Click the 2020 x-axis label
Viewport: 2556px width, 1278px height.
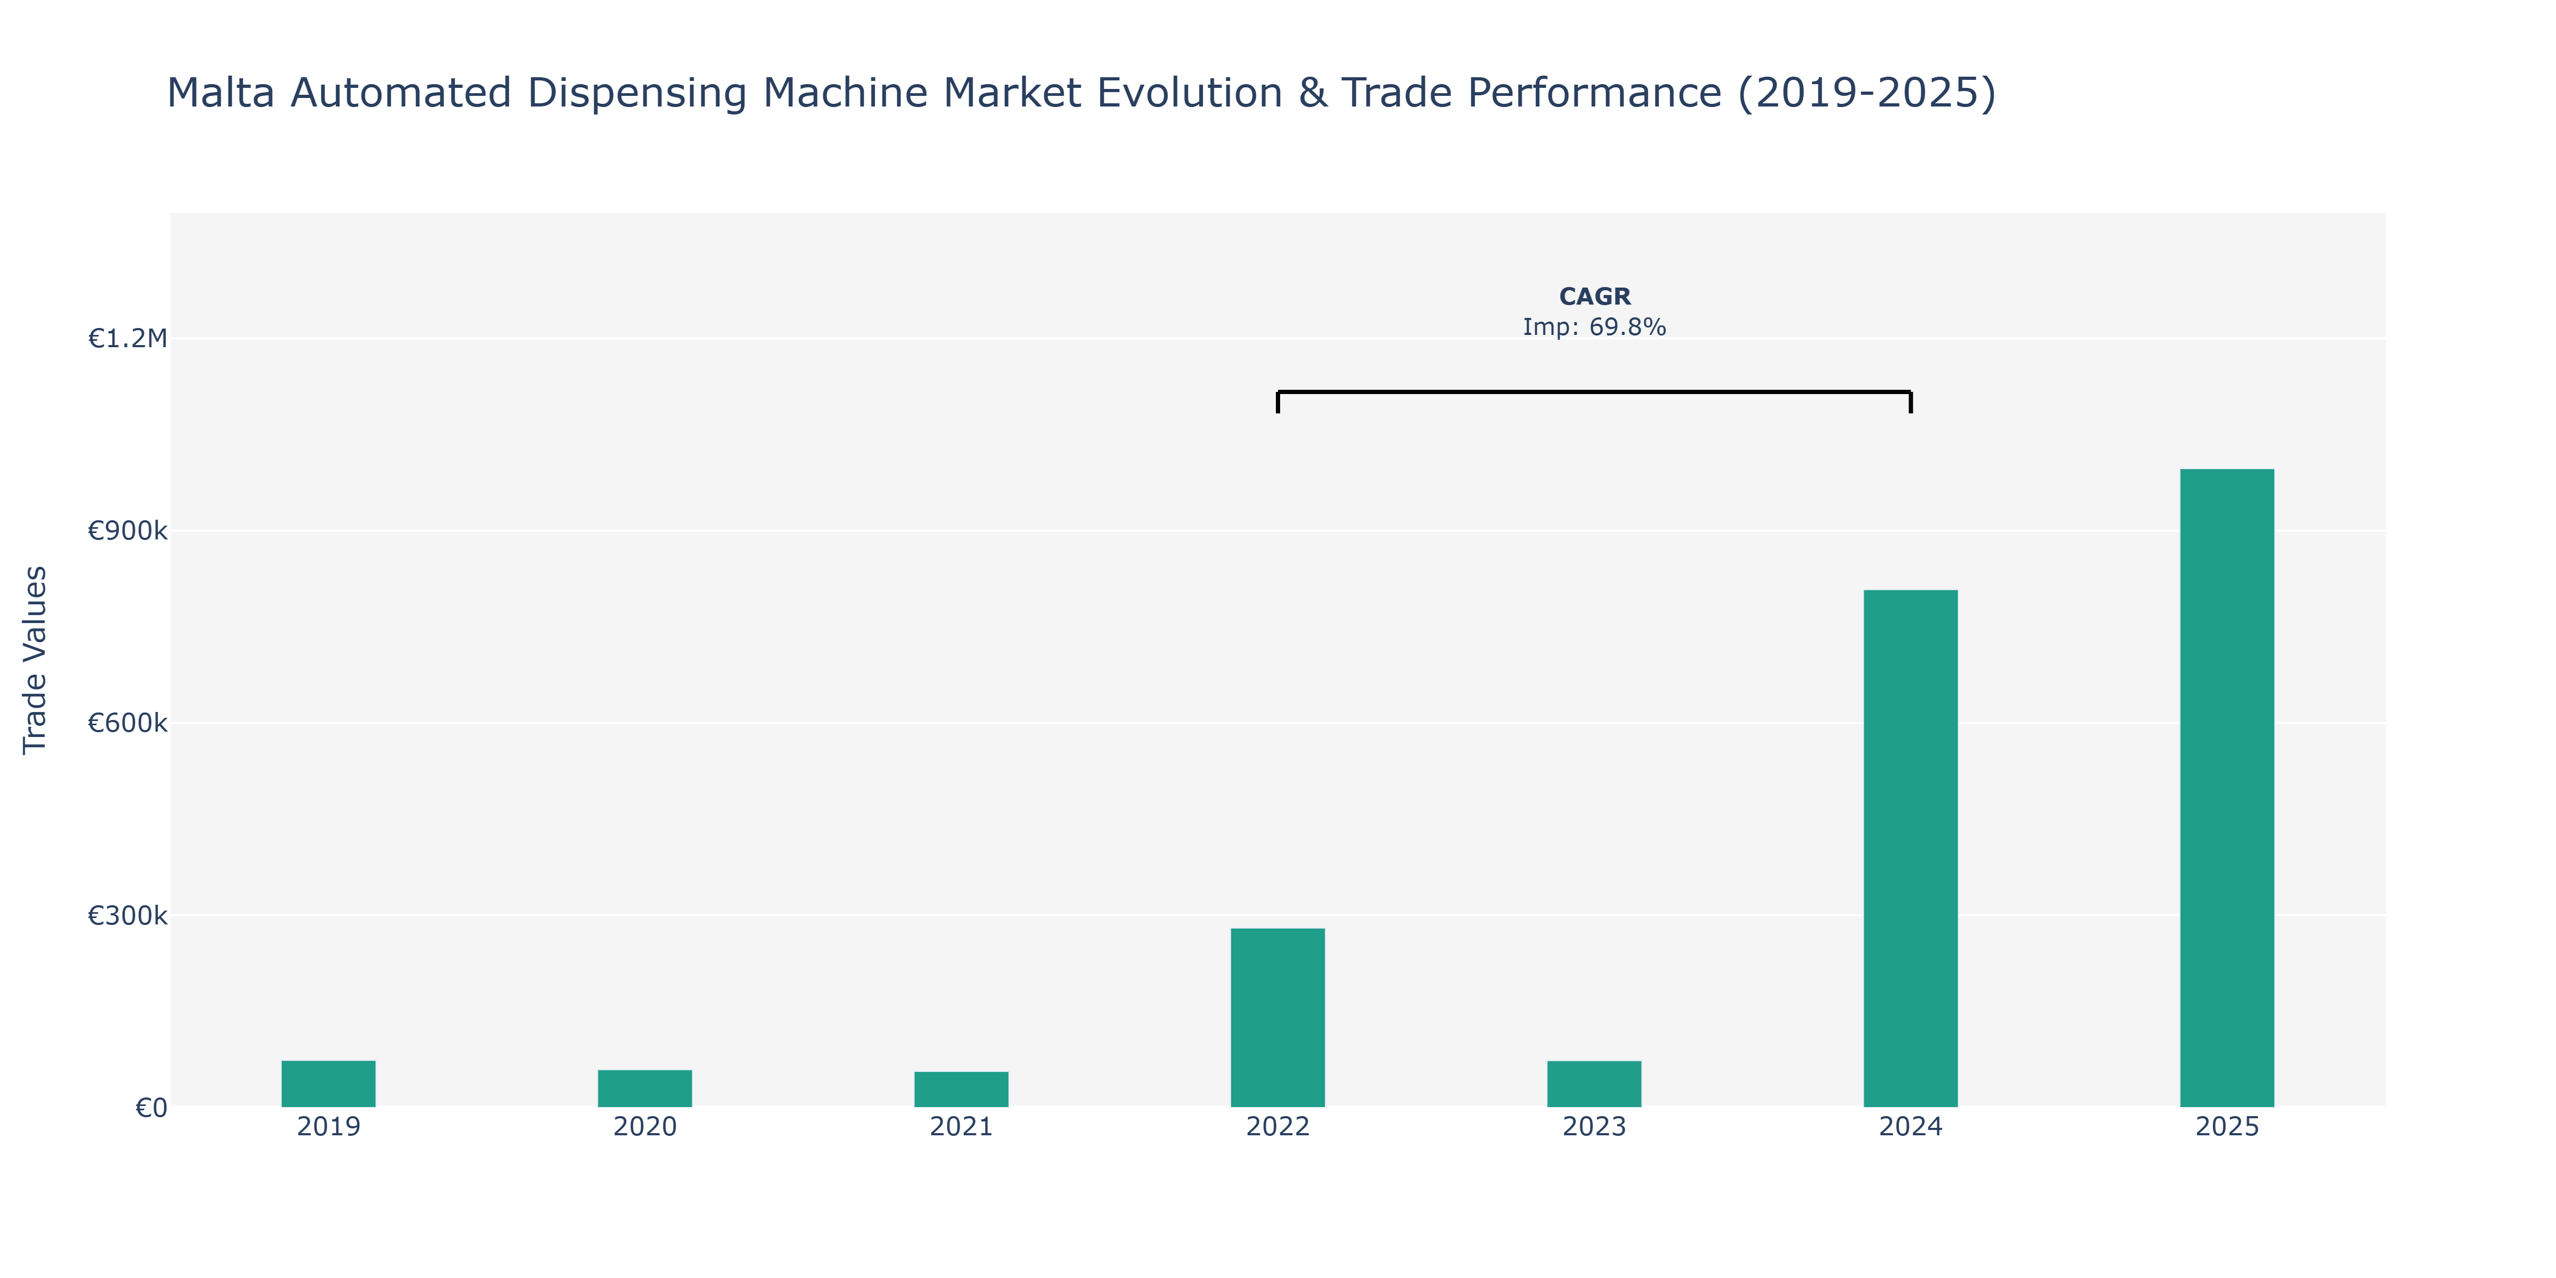645,1127
